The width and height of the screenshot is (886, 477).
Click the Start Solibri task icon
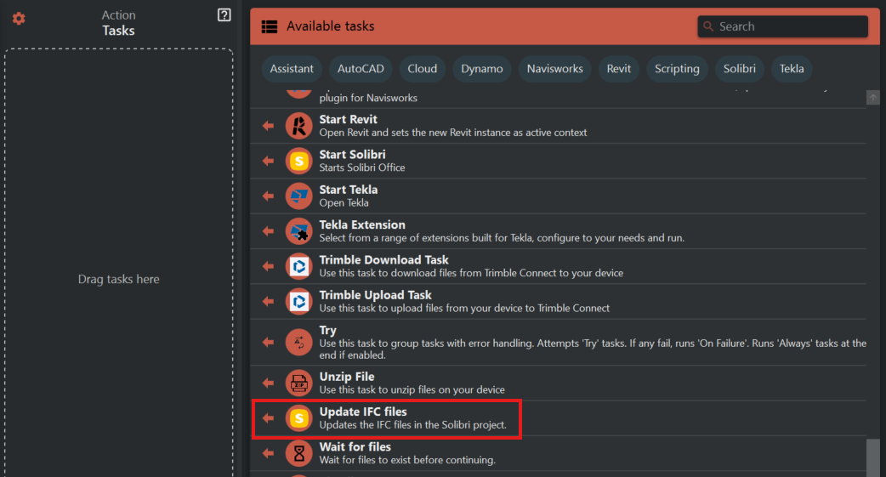click(x=298, y=161)
